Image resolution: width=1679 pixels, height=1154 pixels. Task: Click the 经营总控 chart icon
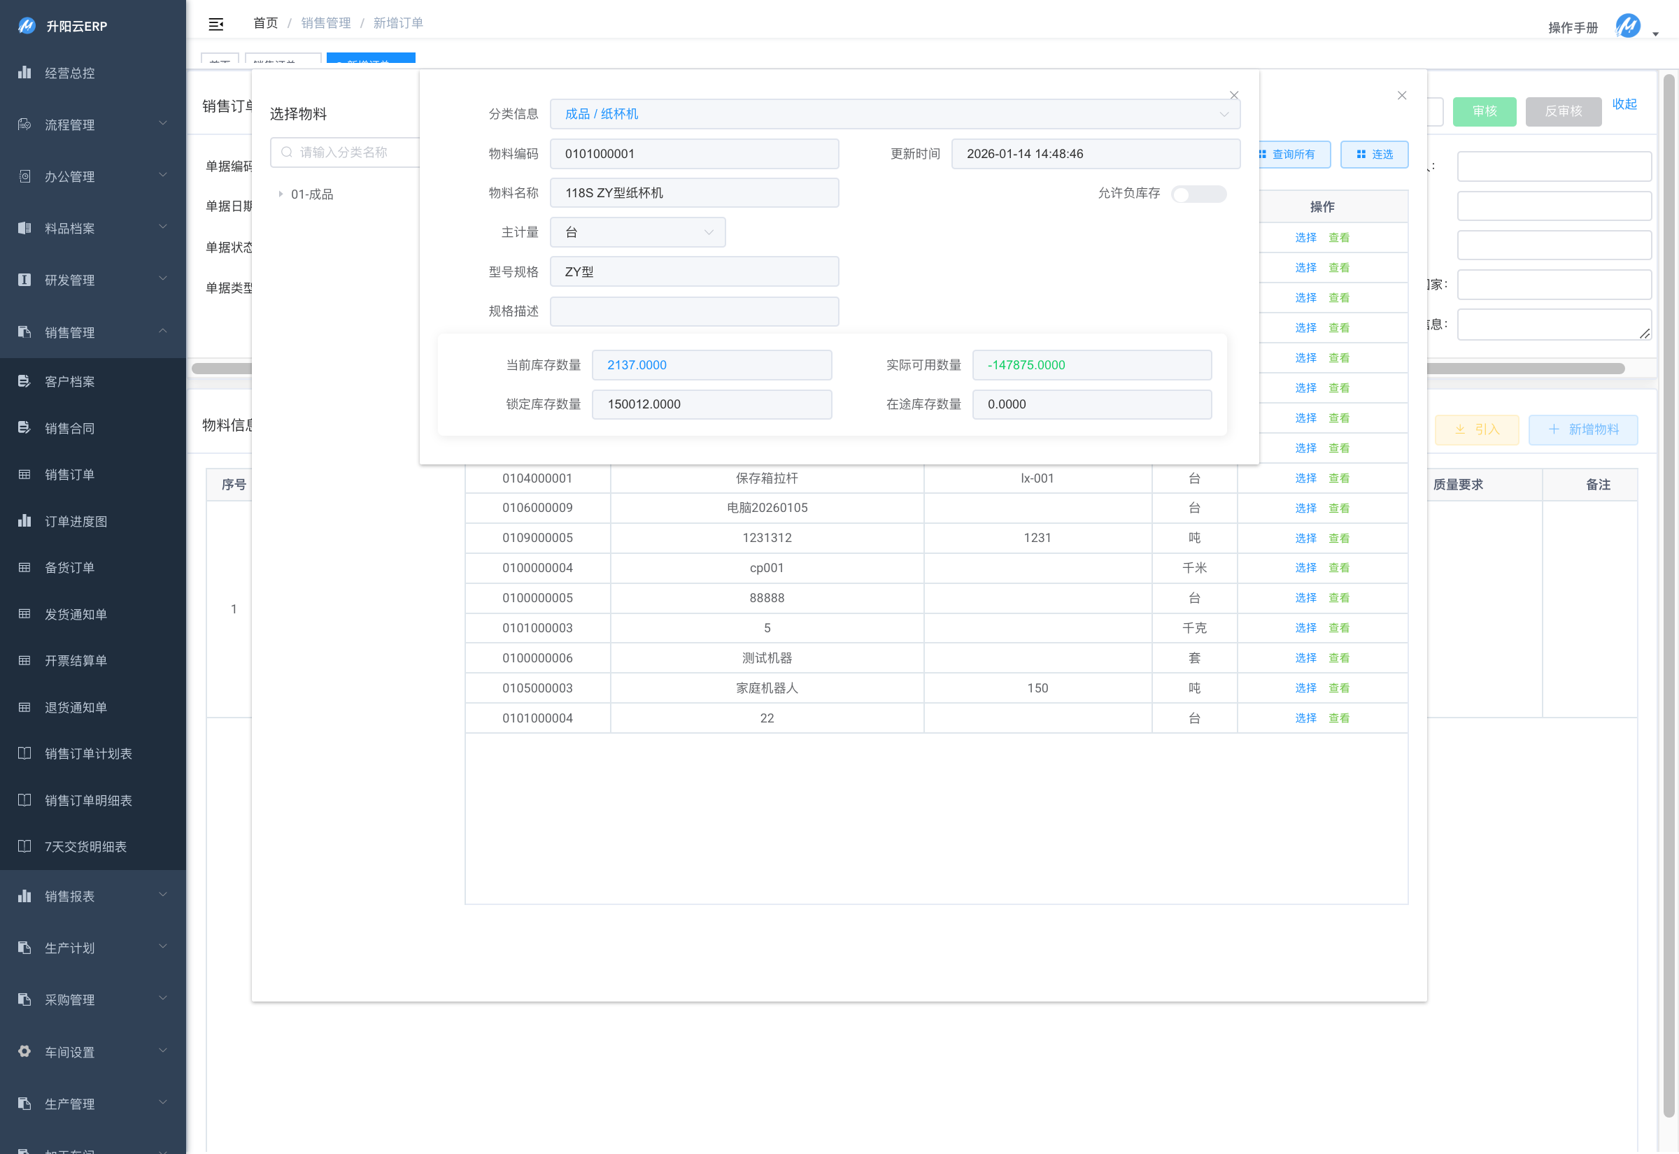[x=24, y=72]
